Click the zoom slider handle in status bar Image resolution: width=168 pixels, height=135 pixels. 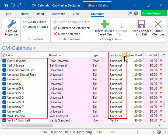[x=138, y=132]
